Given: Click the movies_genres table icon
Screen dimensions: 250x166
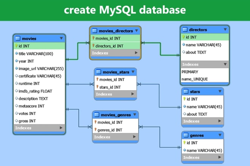Looking at the screenshot, I should (x=97, y=115).
